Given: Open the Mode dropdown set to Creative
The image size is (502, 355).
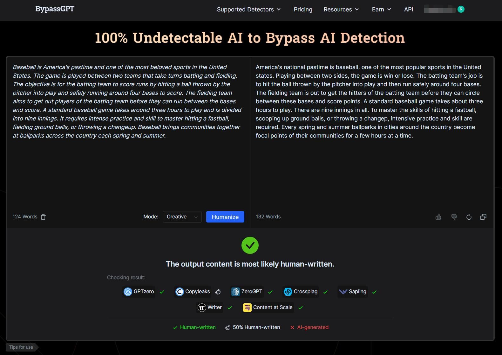Looking at the screenshot, I should coord(182,217).
